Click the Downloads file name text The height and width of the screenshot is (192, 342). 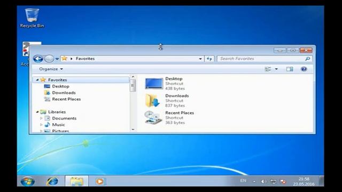pyautogui.click(x=177, y=96)
